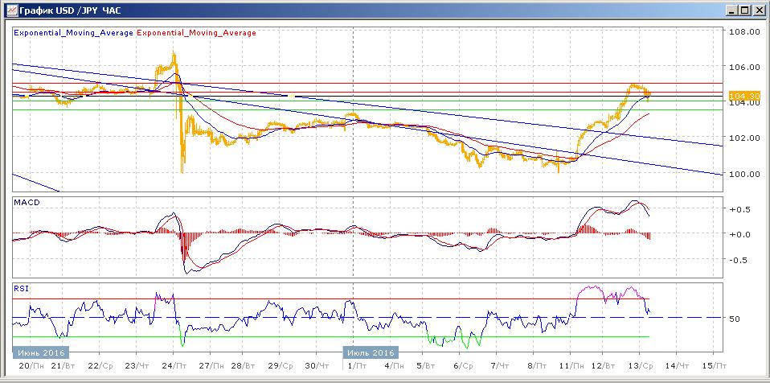Click the -0.5 MACD axis label
This screenshot has width=770, height=383.
point(740,260)
